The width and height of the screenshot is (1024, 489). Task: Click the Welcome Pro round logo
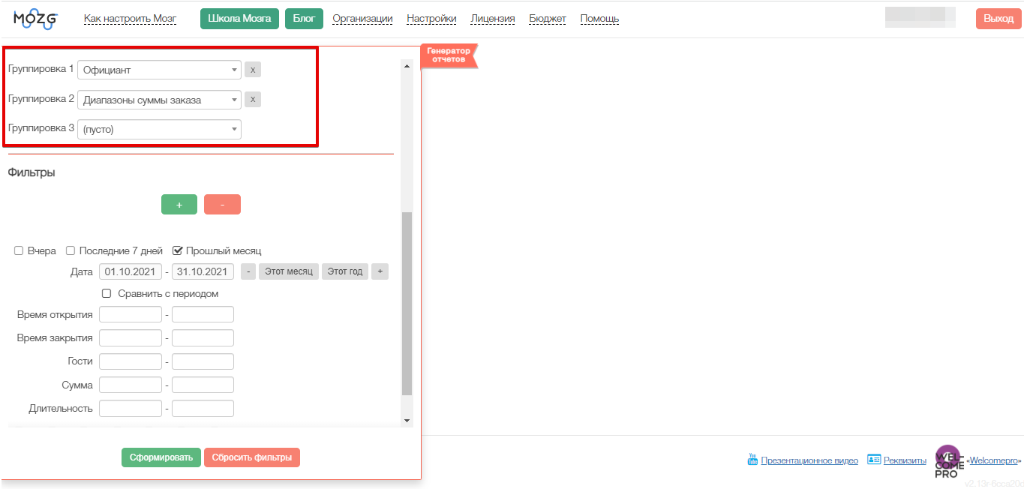948,460
